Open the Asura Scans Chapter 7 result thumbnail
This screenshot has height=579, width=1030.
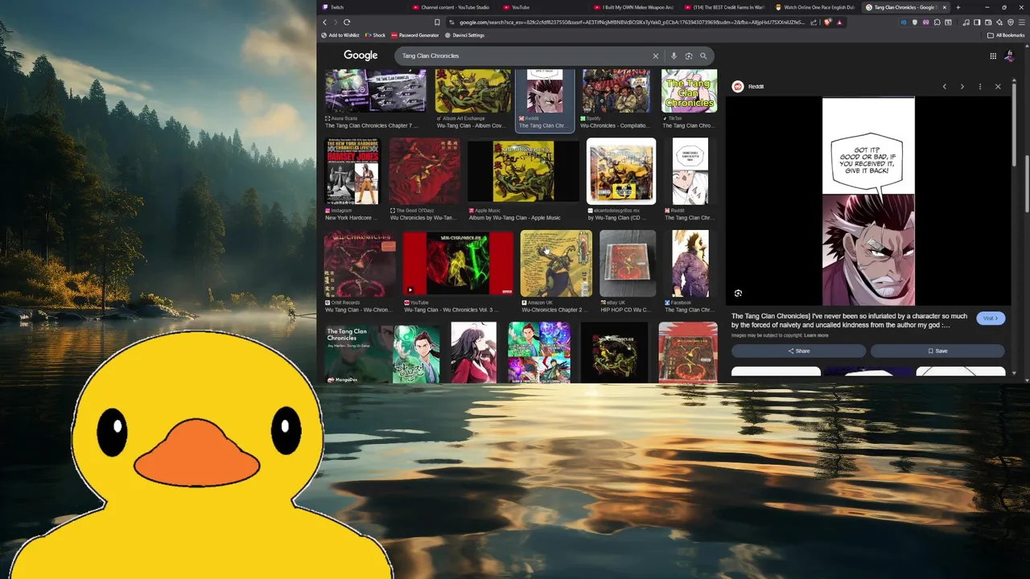pos(375,90)
